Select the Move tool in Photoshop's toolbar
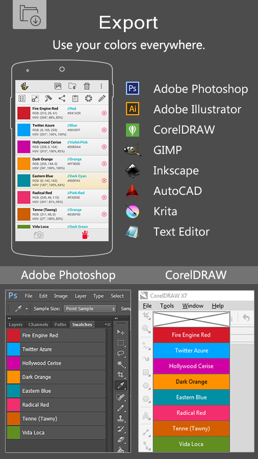The height and width of the screenshot is (459, 258). (121, 332)
